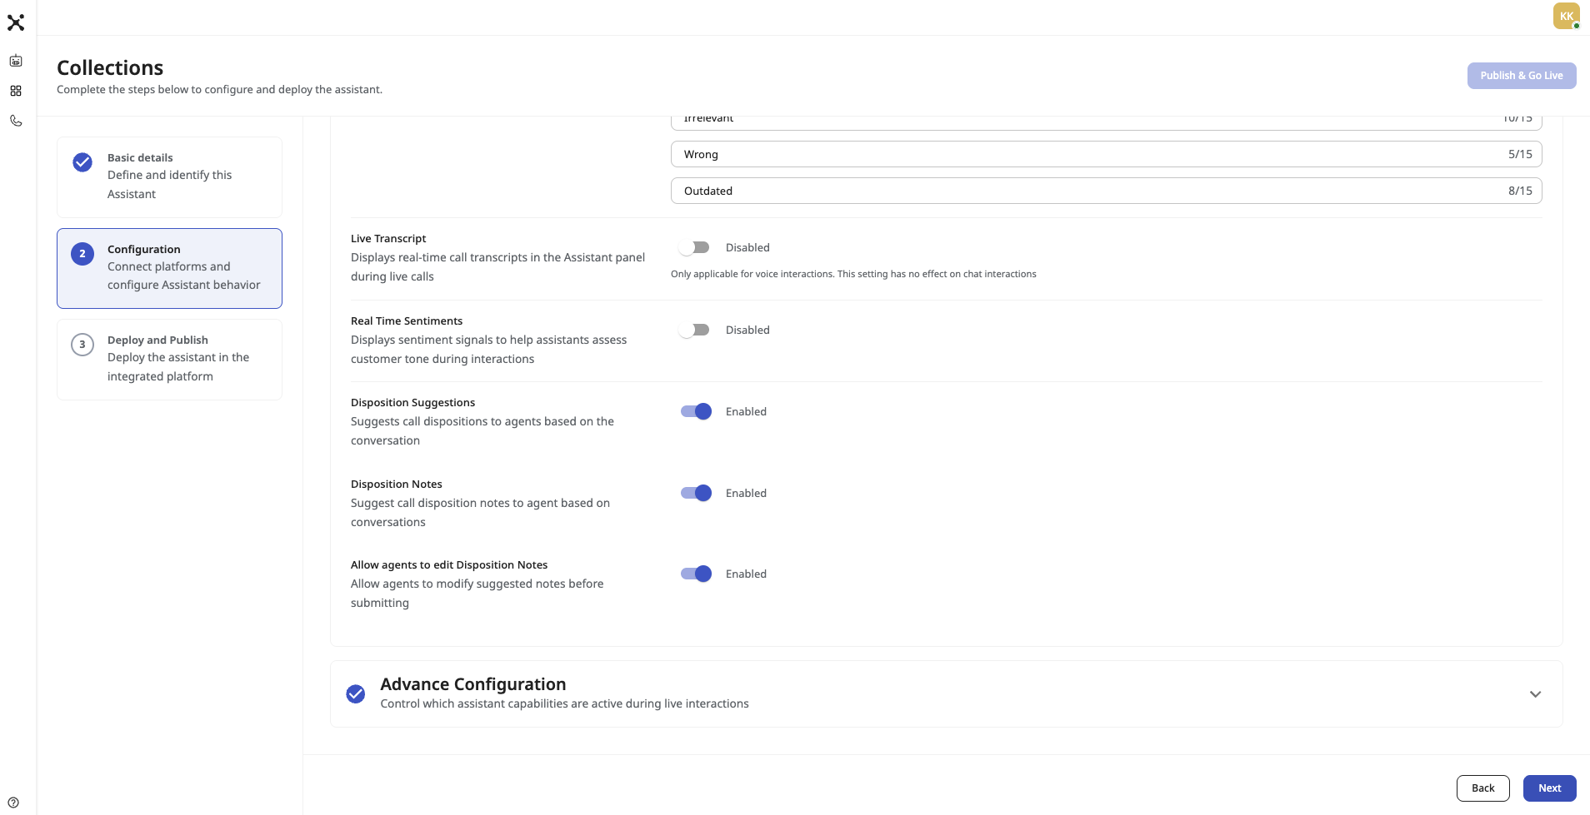This screenshot has height=815, width=1590.
Task: Edit the Outdated text field
Action: pos(1106,191)
